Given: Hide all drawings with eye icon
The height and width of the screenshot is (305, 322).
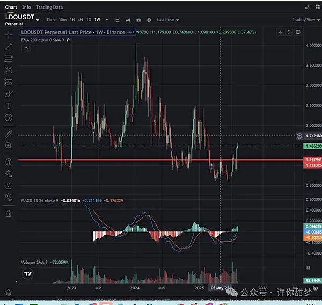Looking at the screenshot, I should (x=9, y=197).
